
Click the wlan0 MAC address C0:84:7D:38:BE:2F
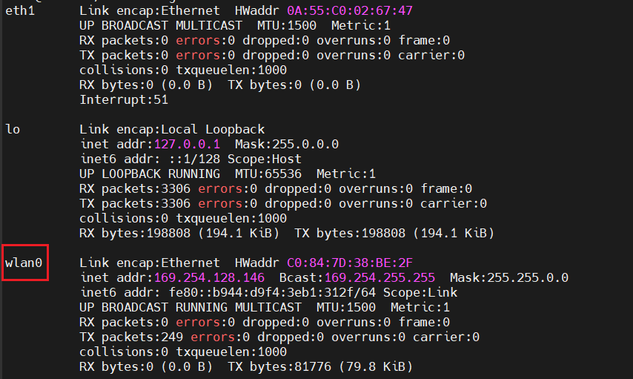coord(349,263)
